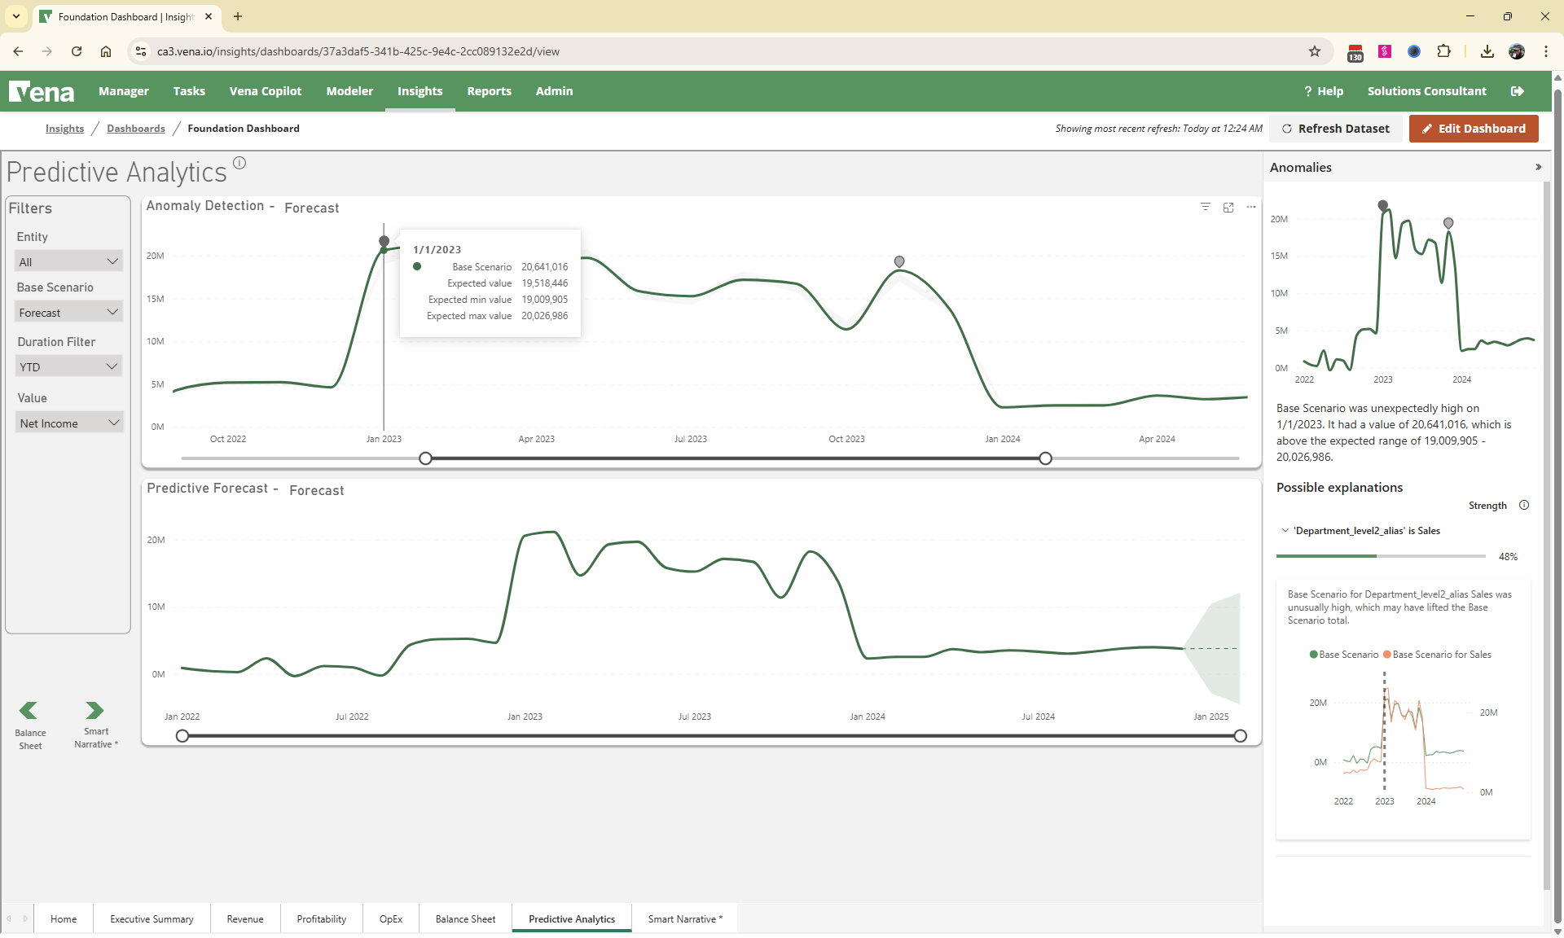Open the Manager menu
1564x938 pixels.
tap(124, 91)
